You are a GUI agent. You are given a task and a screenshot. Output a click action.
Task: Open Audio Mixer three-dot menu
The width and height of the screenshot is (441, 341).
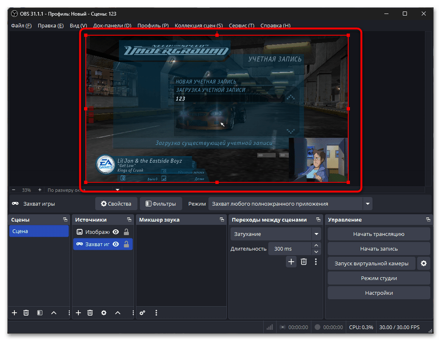click(x=156, y=313)
